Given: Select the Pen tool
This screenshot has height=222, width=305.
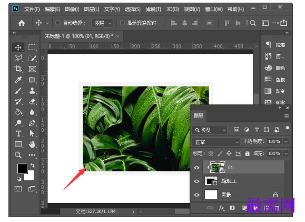Looking at the screenshot, I should tap(32, 123).
